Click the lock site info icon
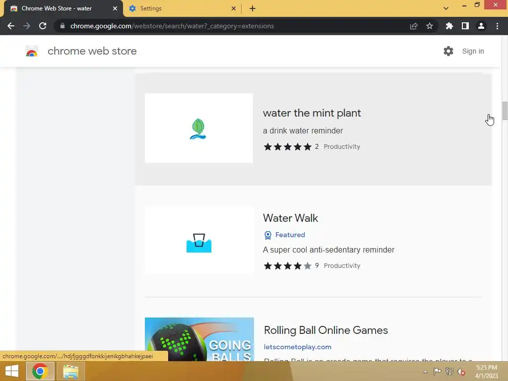The width and height of the screenshot is (508, 381). pyautogui.click(x=63, y=26)
